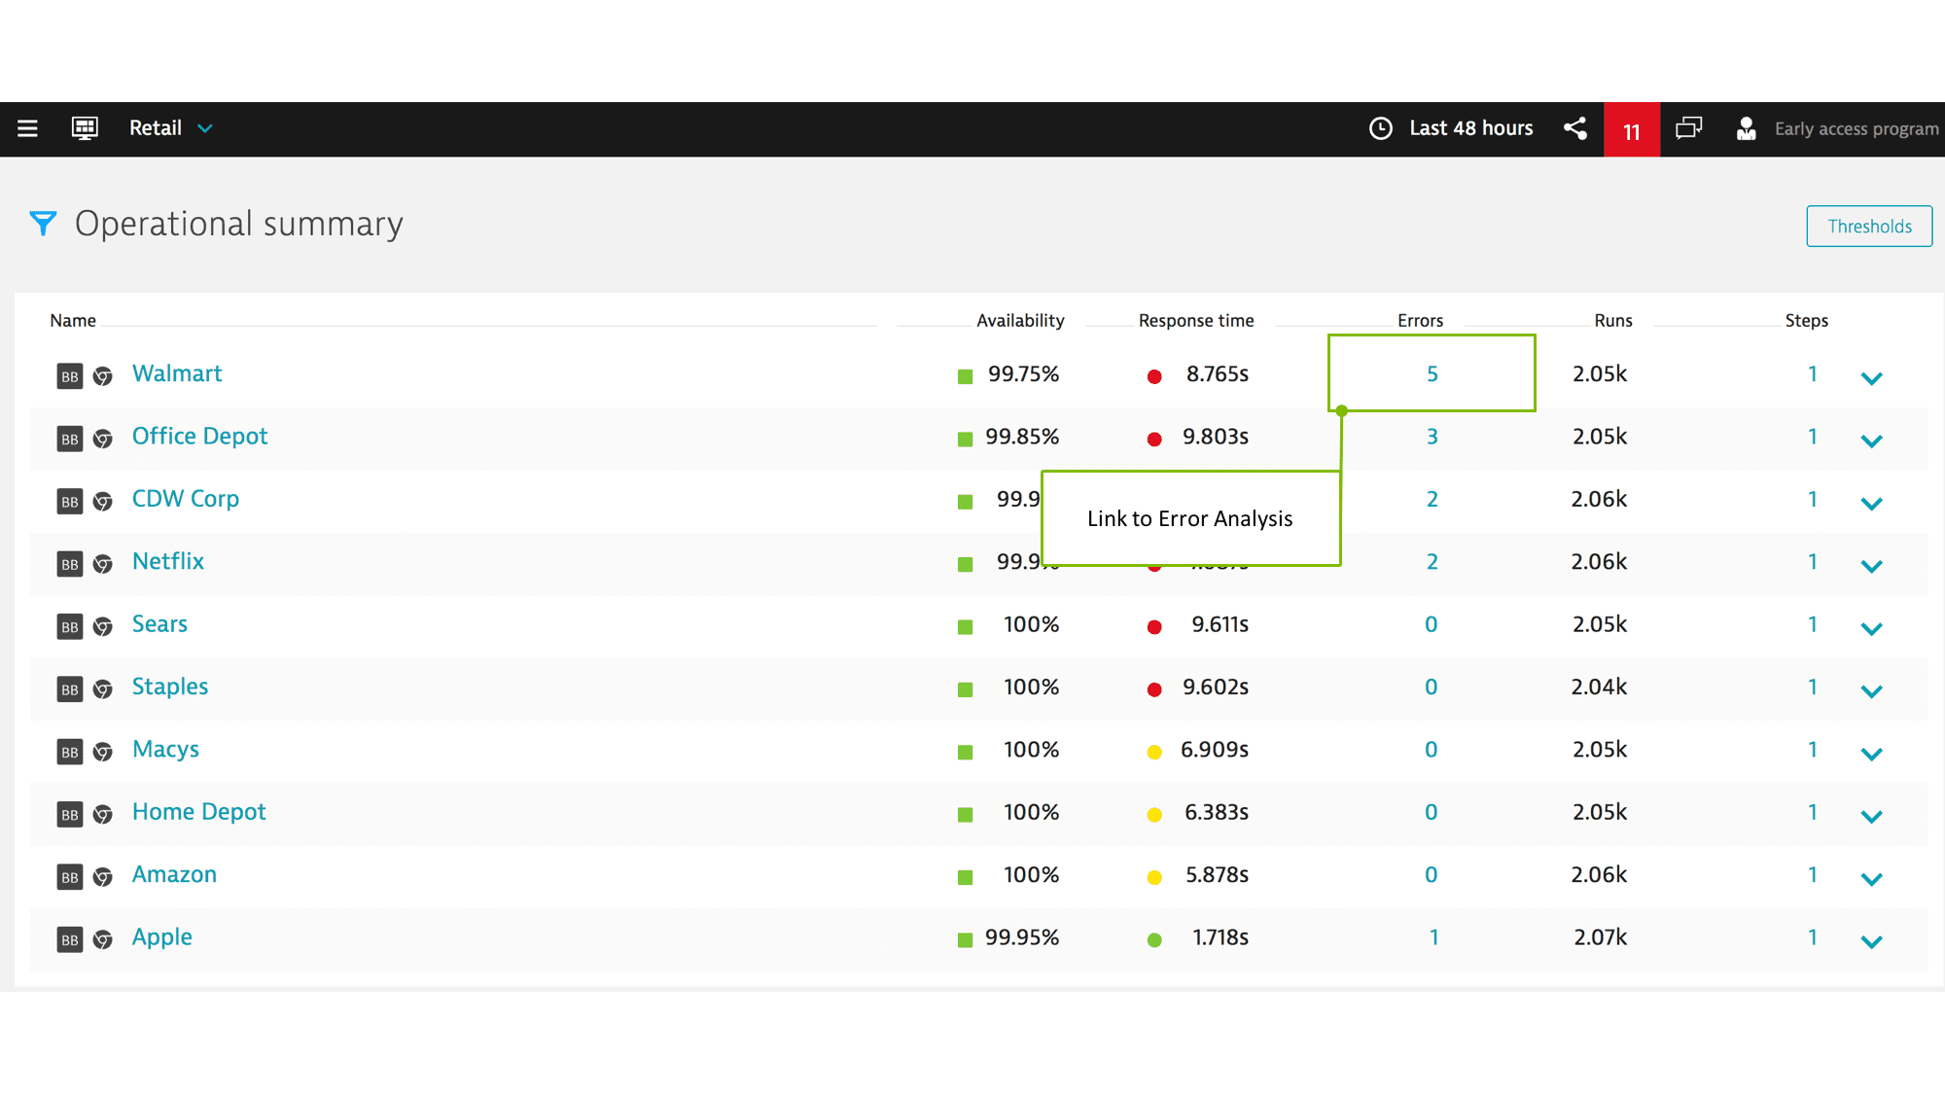
Task: Click the BB icon in Staples row
Action: (x=69, y=689)
